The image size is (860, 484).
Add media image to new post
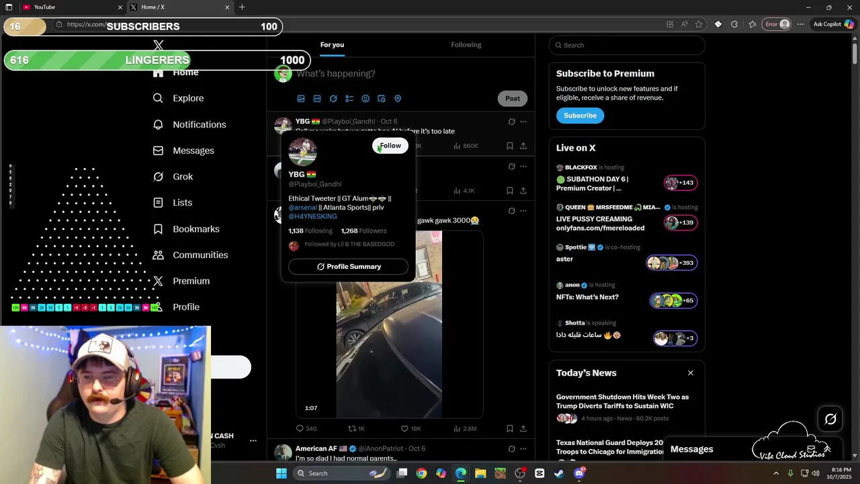301,99
